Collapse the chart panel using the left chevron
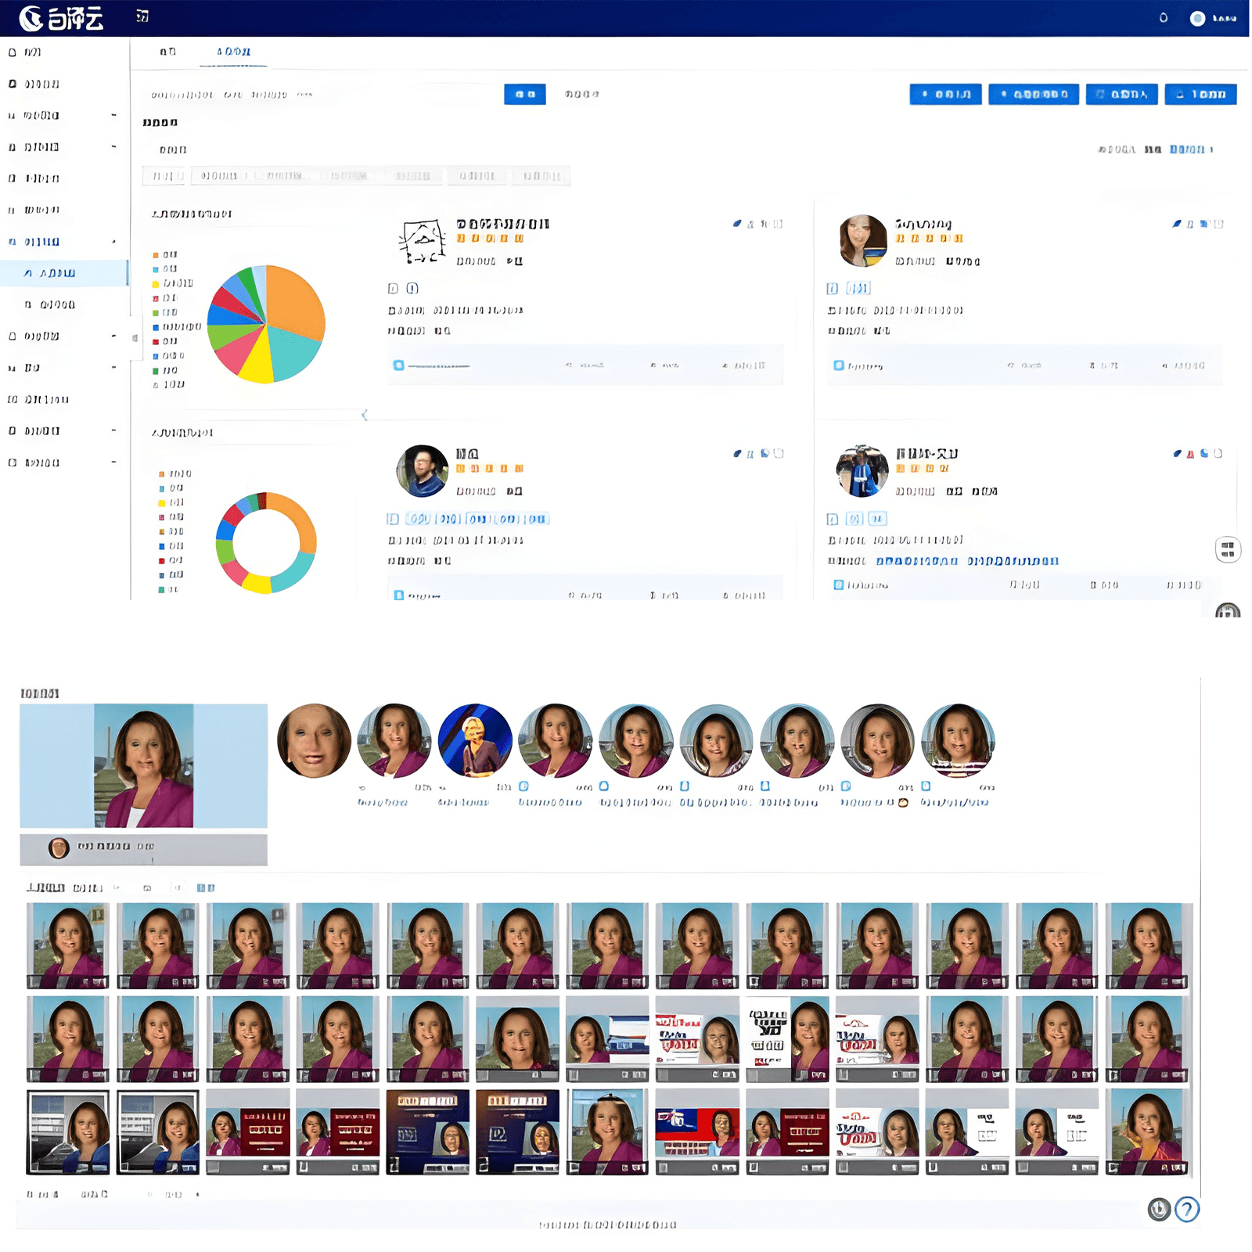Viewport: 1252px width, 1252px height. 365,415
